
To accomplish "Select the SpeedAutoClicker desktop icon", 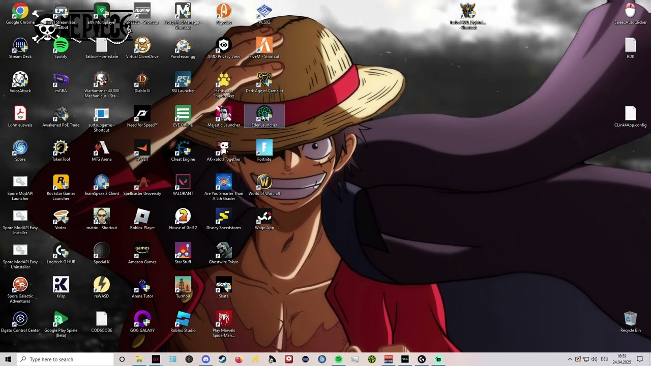I will (x=631, y=14).
